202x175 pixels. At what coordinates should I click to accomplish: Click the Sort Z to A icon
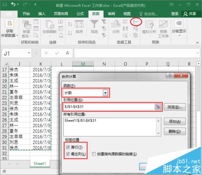(70, 33)
